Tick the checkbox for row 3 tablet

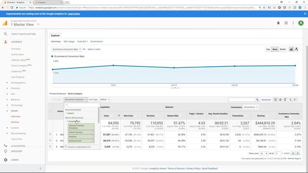[50, 147]
